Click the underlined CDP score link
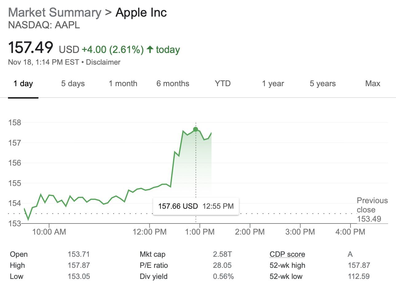The image size is (396, 290). (287, 254)
